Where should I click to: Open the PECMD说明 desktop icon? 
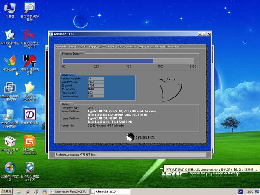pos(10,61)
